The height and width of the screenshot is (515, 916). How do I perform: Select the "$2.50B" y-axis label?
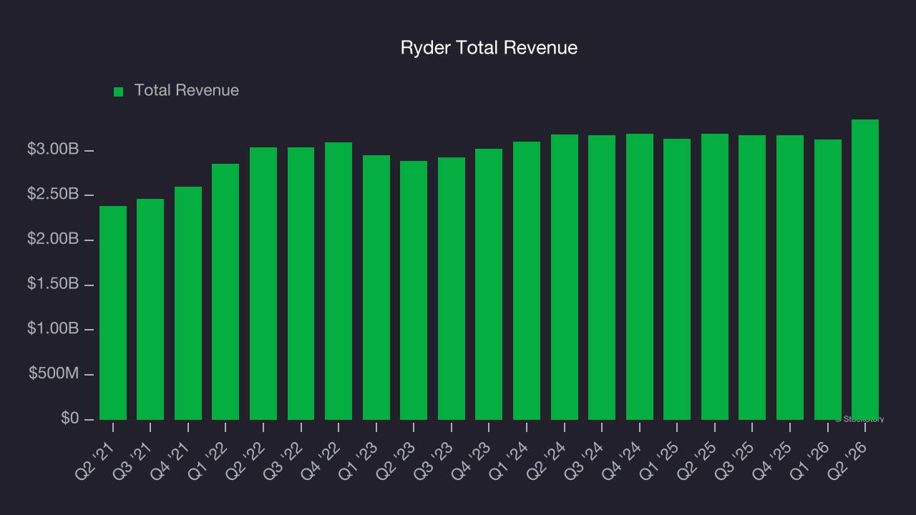click(x=53, y=195)
